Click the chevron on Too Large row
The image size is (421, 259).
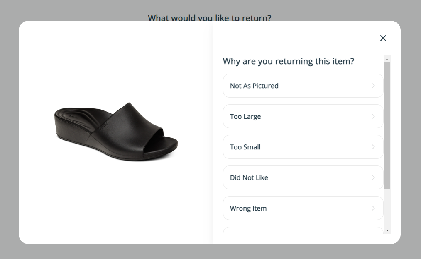click(x=373, y=116)
